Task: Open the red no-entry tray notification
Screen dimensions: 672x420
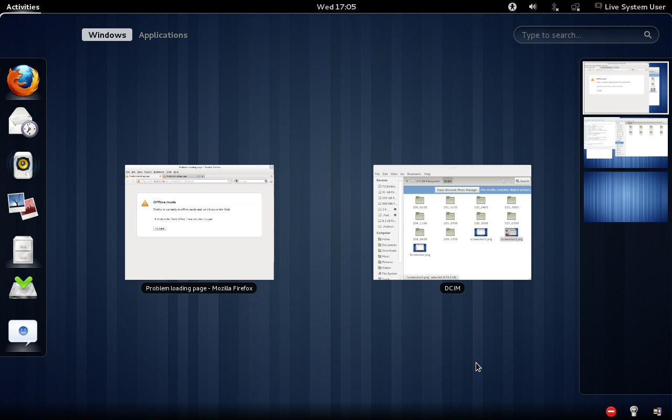Action: (611, 412)
